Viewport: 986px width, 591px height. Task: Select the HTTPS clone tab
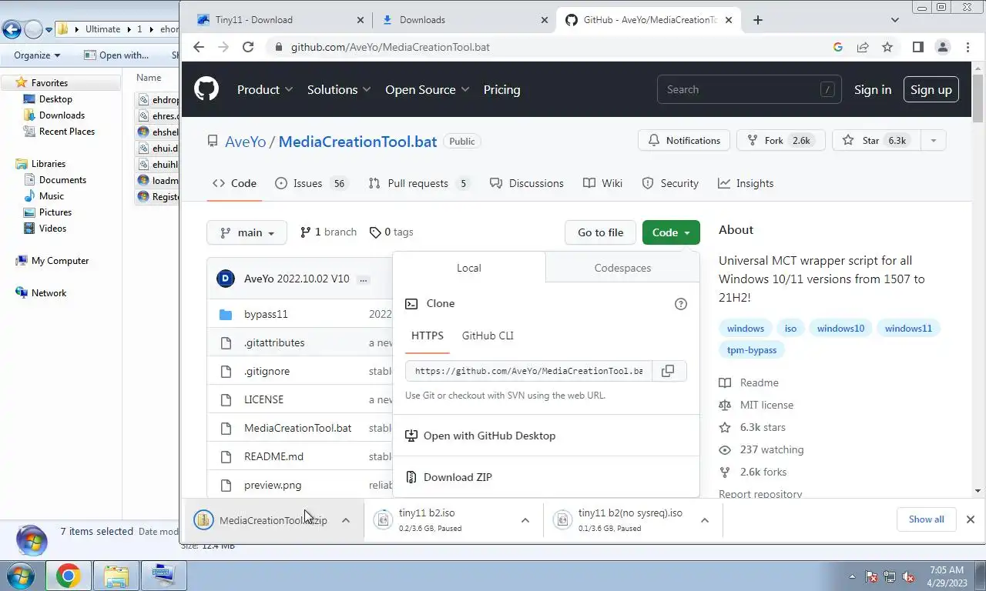pyautogui.click(x=428, y=336)
